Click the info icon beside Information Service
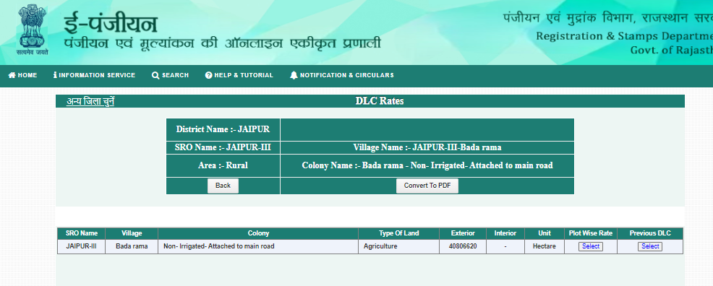This screenshot has width=713, height=286. [x=55, y=75]
